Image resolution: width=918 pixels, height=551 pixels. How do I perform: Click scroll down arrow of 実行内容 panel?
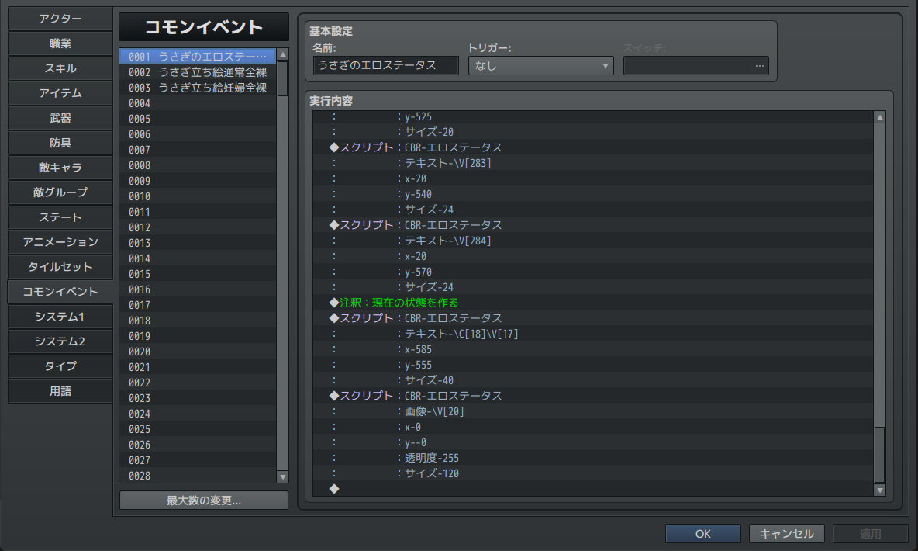pyautogui.click(x=879, y=490)
